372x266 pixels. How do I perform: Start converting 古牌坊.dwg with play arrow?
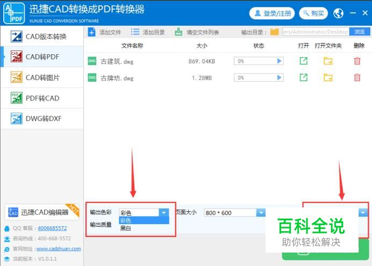(x=280, y=77)
